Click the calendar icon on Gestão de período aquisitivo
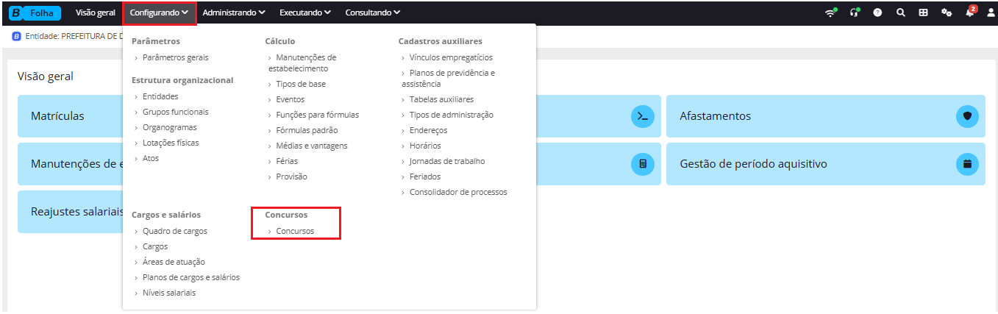 pos(967,164)
